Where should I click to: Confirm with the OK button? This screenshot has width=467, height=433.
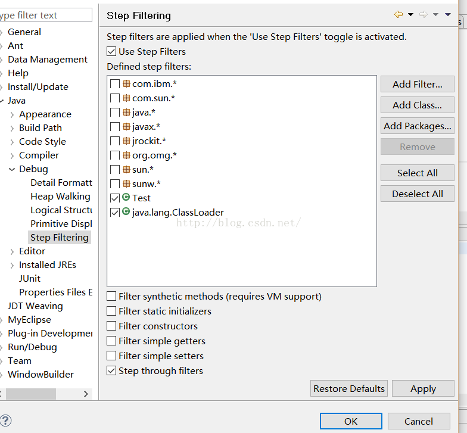point(351,421)
